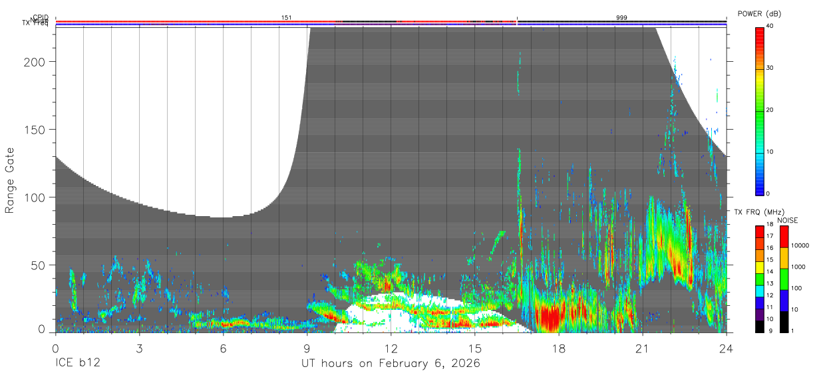Click the 100 label in NOISE legend
Image resolution: width=817 pixels, height=377 pixels.
(796, 289)
